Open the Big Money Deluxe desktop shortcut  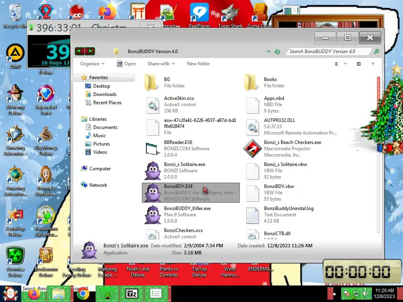[46, 141]
